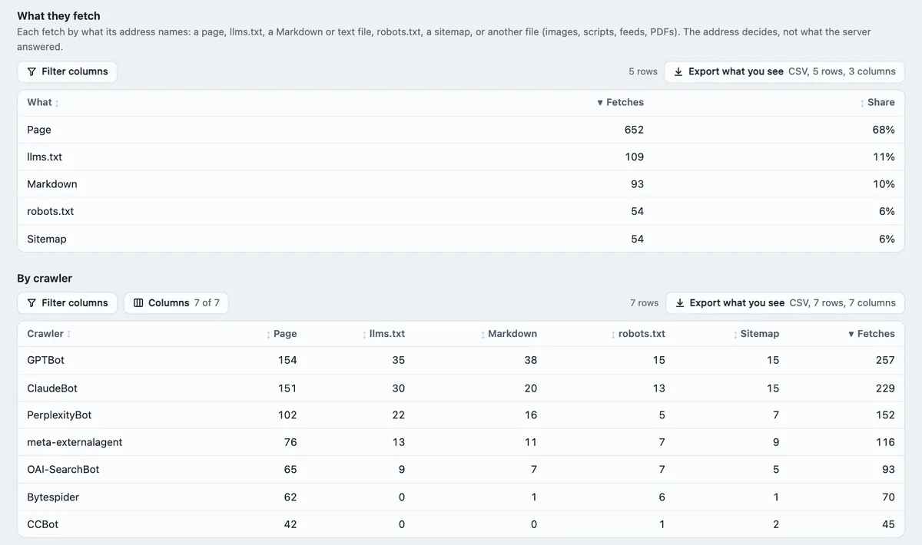Click the What they fetch heading

(58, 15)
